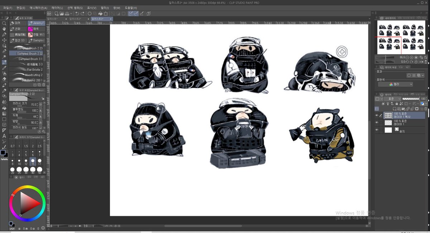Toggle snap to special ruler

tap(137, 14)
